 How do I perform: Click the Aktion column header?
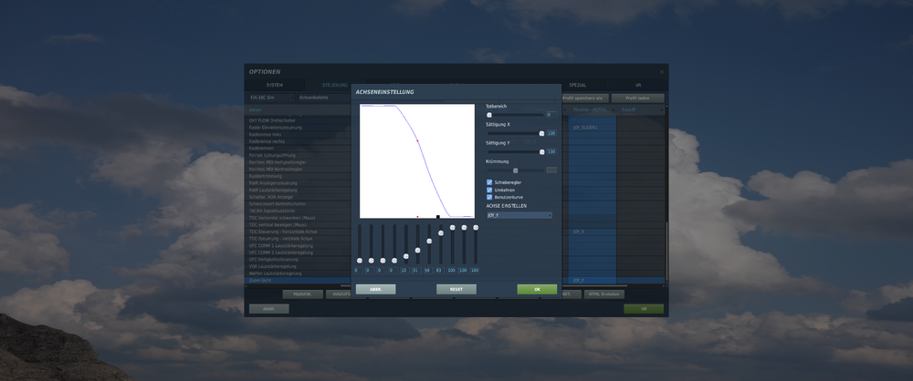(299, 110)
